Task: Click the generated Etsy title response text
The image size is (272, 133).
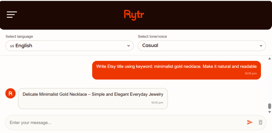Action: coord(93,94)
